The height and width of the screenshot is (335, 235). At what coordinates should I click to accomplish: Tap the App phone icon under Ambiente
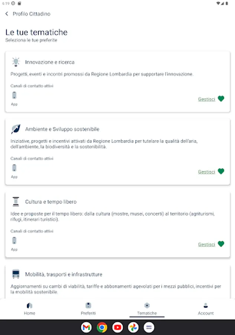(14, 168)
